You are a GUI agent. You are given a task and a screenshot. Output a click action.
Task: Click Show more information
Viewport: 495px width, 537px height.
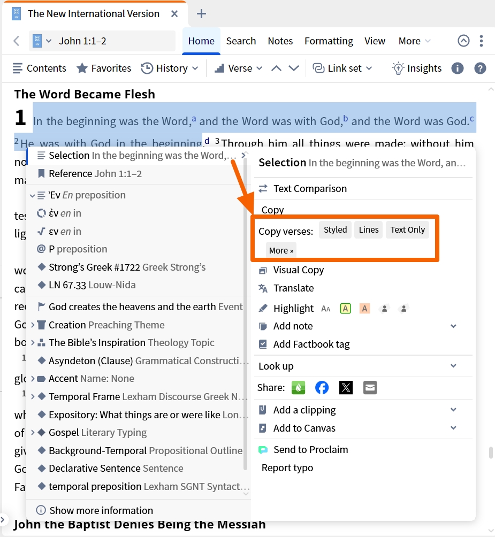tap(95, 510)
